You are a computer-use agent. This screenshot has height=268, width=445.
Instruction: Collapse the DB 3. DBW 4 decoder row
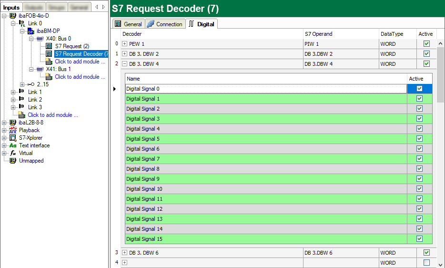tap(124, 64)
